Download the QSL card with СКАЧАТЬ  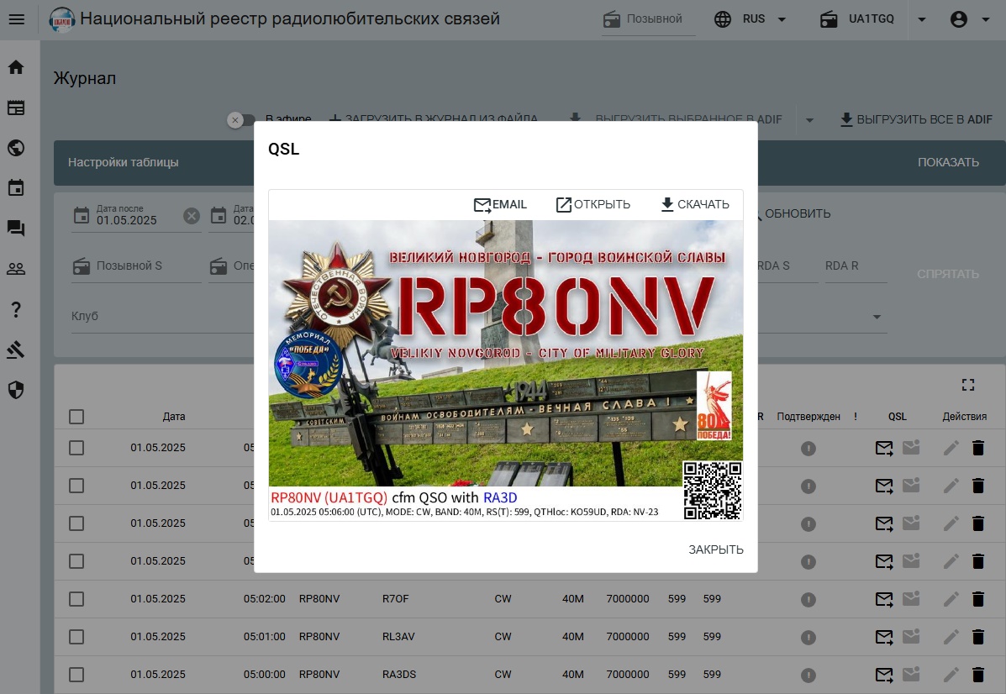(694, 205)
